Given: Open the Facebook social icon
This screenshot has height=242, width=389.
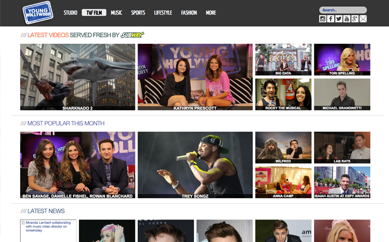Looking at the screenshot, I should [331, 19].
